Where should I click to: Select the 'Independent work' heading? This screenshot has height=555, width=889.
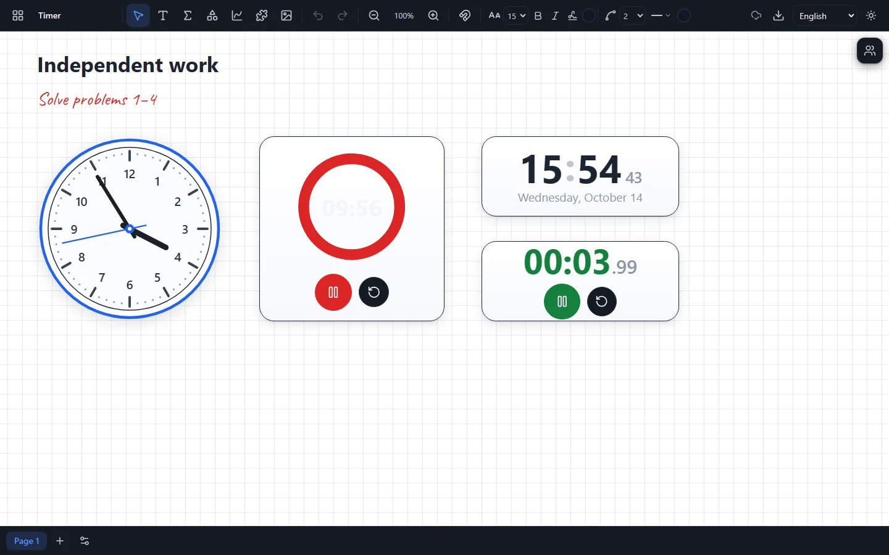coord(128,65)
